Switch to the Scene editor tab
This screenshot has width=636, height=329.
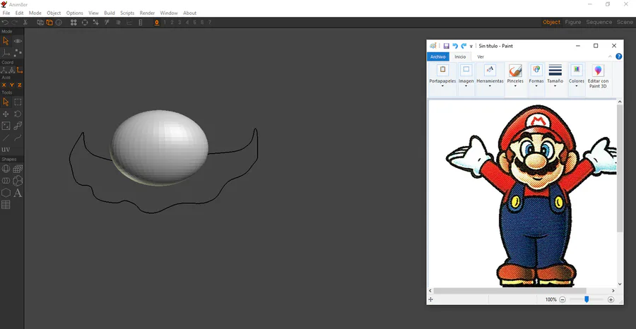pyautogui.click(x=625, y=23)
